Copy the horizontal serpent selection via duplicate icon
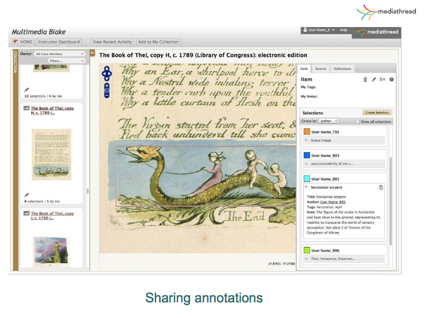This screenshot has width=424, height=318. pos(381,188)
